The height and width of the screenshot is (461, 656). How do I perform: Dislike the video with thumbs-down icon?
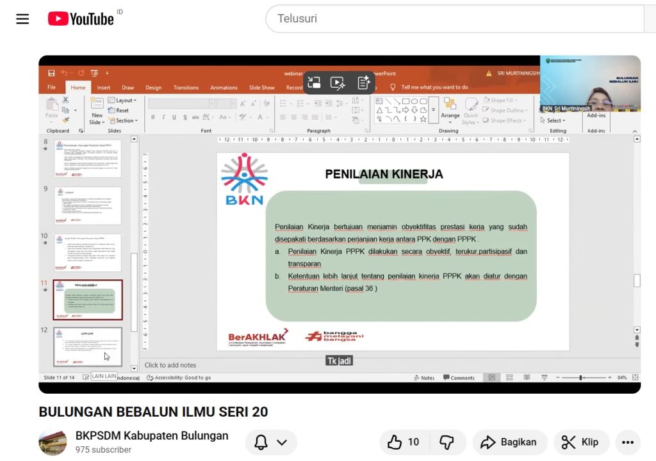click(x=447, y=442)
